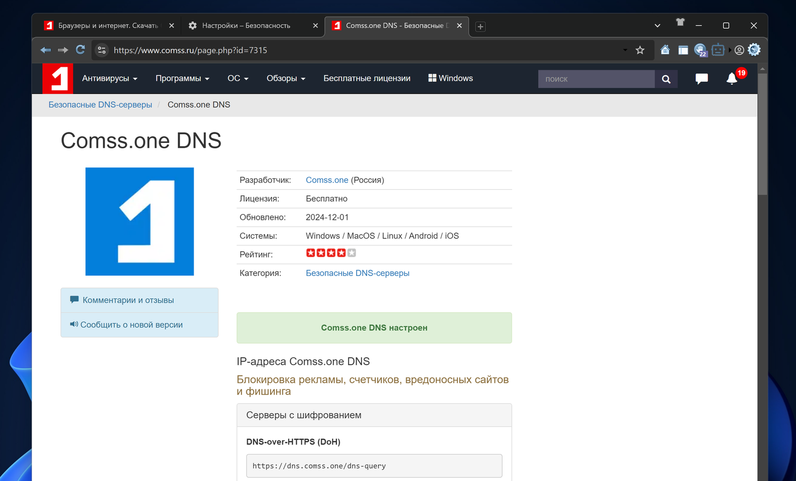
Task: Click the Блокировка рекламы subheading
Action: click(x=373, y=386)
